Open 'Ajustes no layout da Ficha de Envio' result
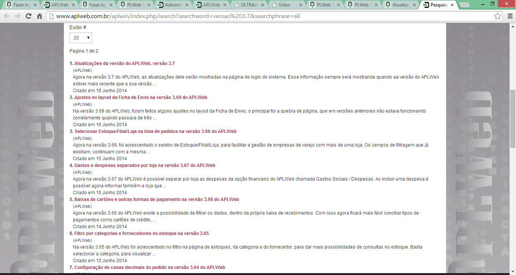 click(141, 97)
